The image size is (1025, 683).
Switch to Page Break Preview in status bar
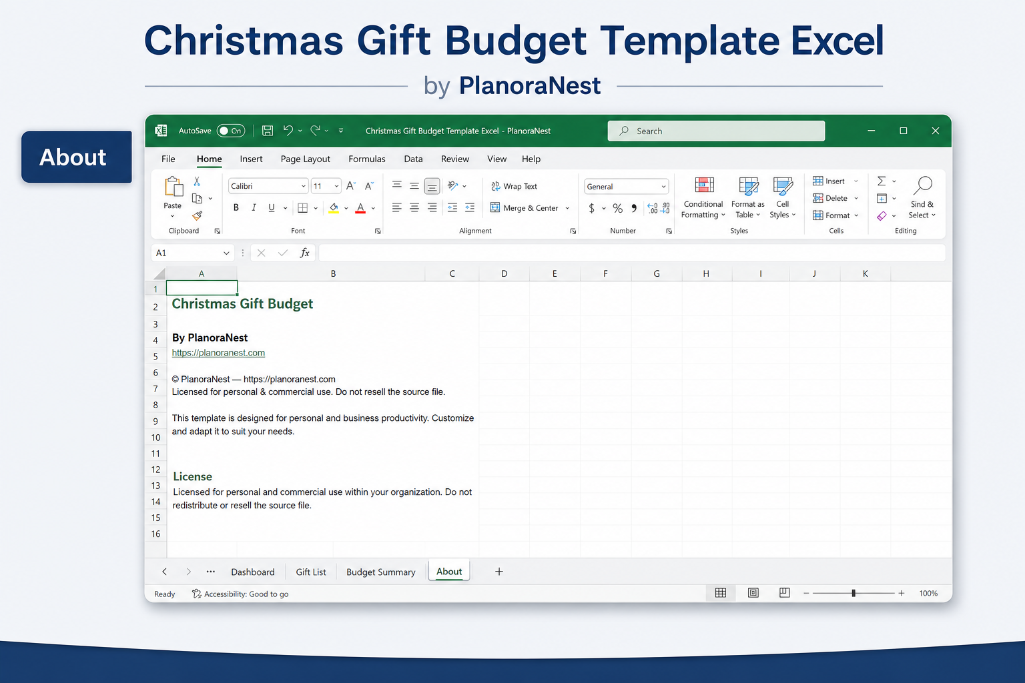(x=785, y=593)
